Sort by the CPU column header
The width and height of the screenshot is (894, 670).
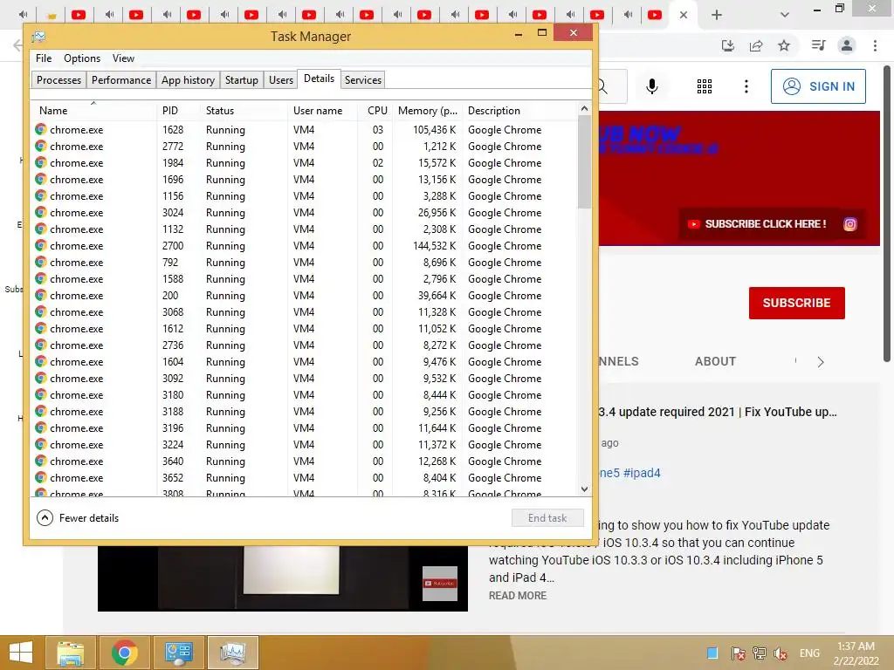[x=375, y=111]
